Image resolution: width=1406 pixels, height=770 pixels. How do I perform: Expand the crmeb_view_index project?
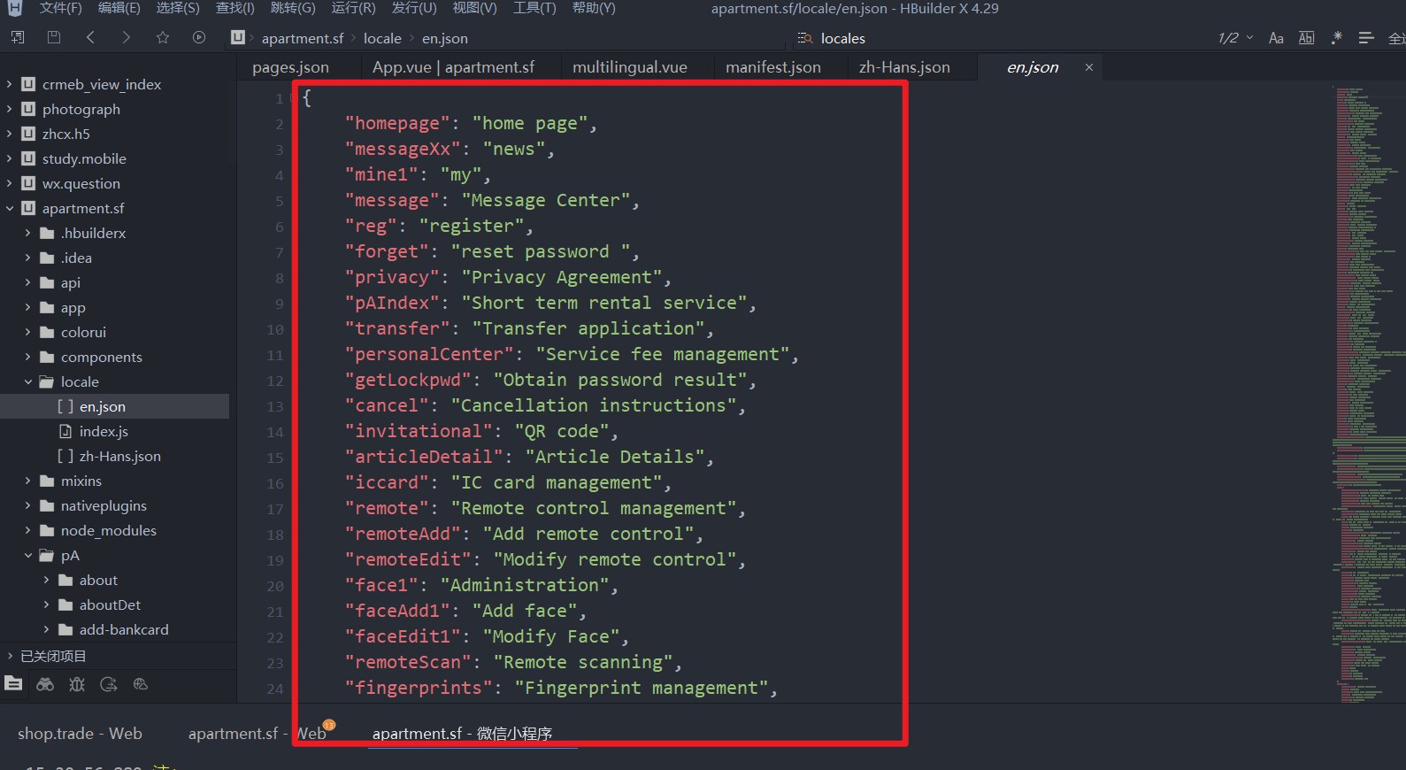pyautogui.click(x=9, y=84)
